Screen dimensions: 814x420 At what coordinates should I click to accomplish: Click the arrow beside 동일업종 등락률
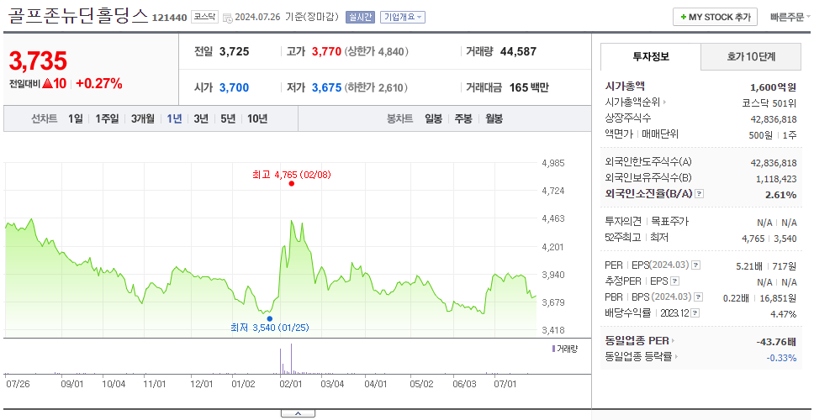[676, 357]
